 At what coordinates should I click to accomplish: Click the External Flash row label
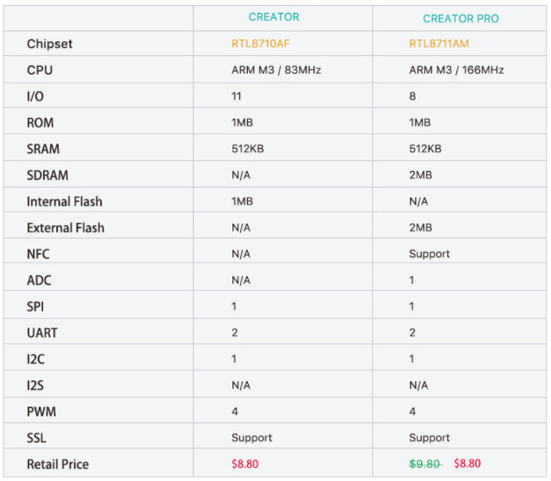(65, 228)
